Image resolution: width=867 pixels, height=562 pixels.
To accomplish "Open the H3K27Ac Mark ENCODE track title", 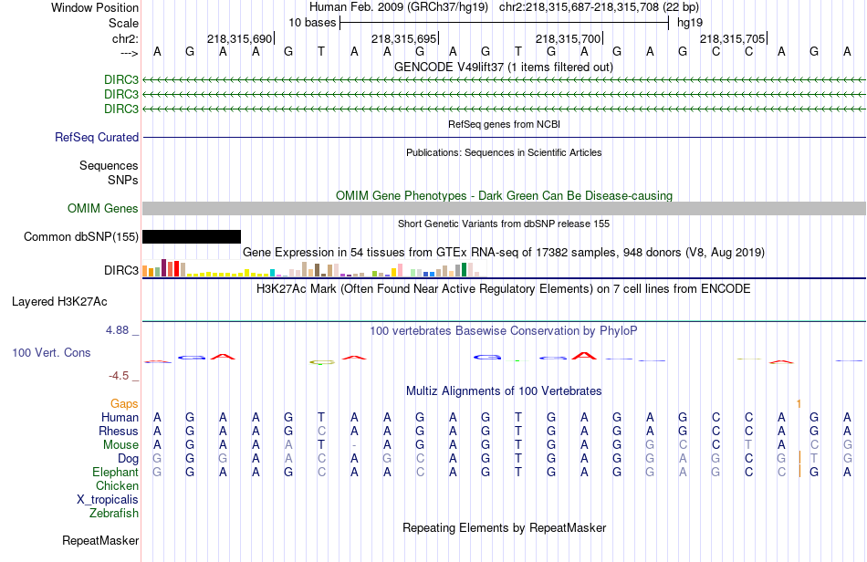I will pyautogui.click(x=504, y=289).
